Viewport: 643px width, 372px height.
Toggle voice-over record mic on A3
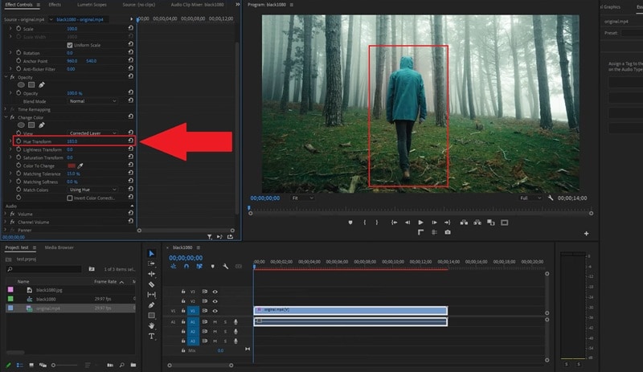click(x=235, y=341)
